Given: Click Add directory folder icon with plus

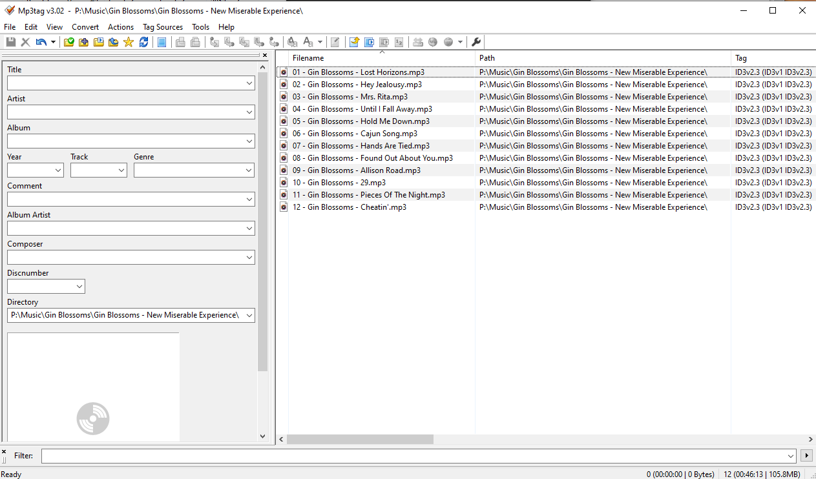Looking at the screenshot, I should click(x=83, y=42).
